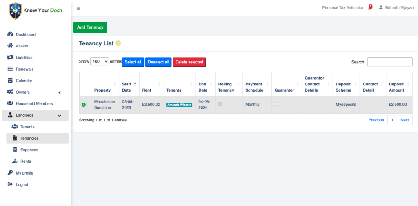
Task: Open the show entries dropdown
Action: point(100,61)
